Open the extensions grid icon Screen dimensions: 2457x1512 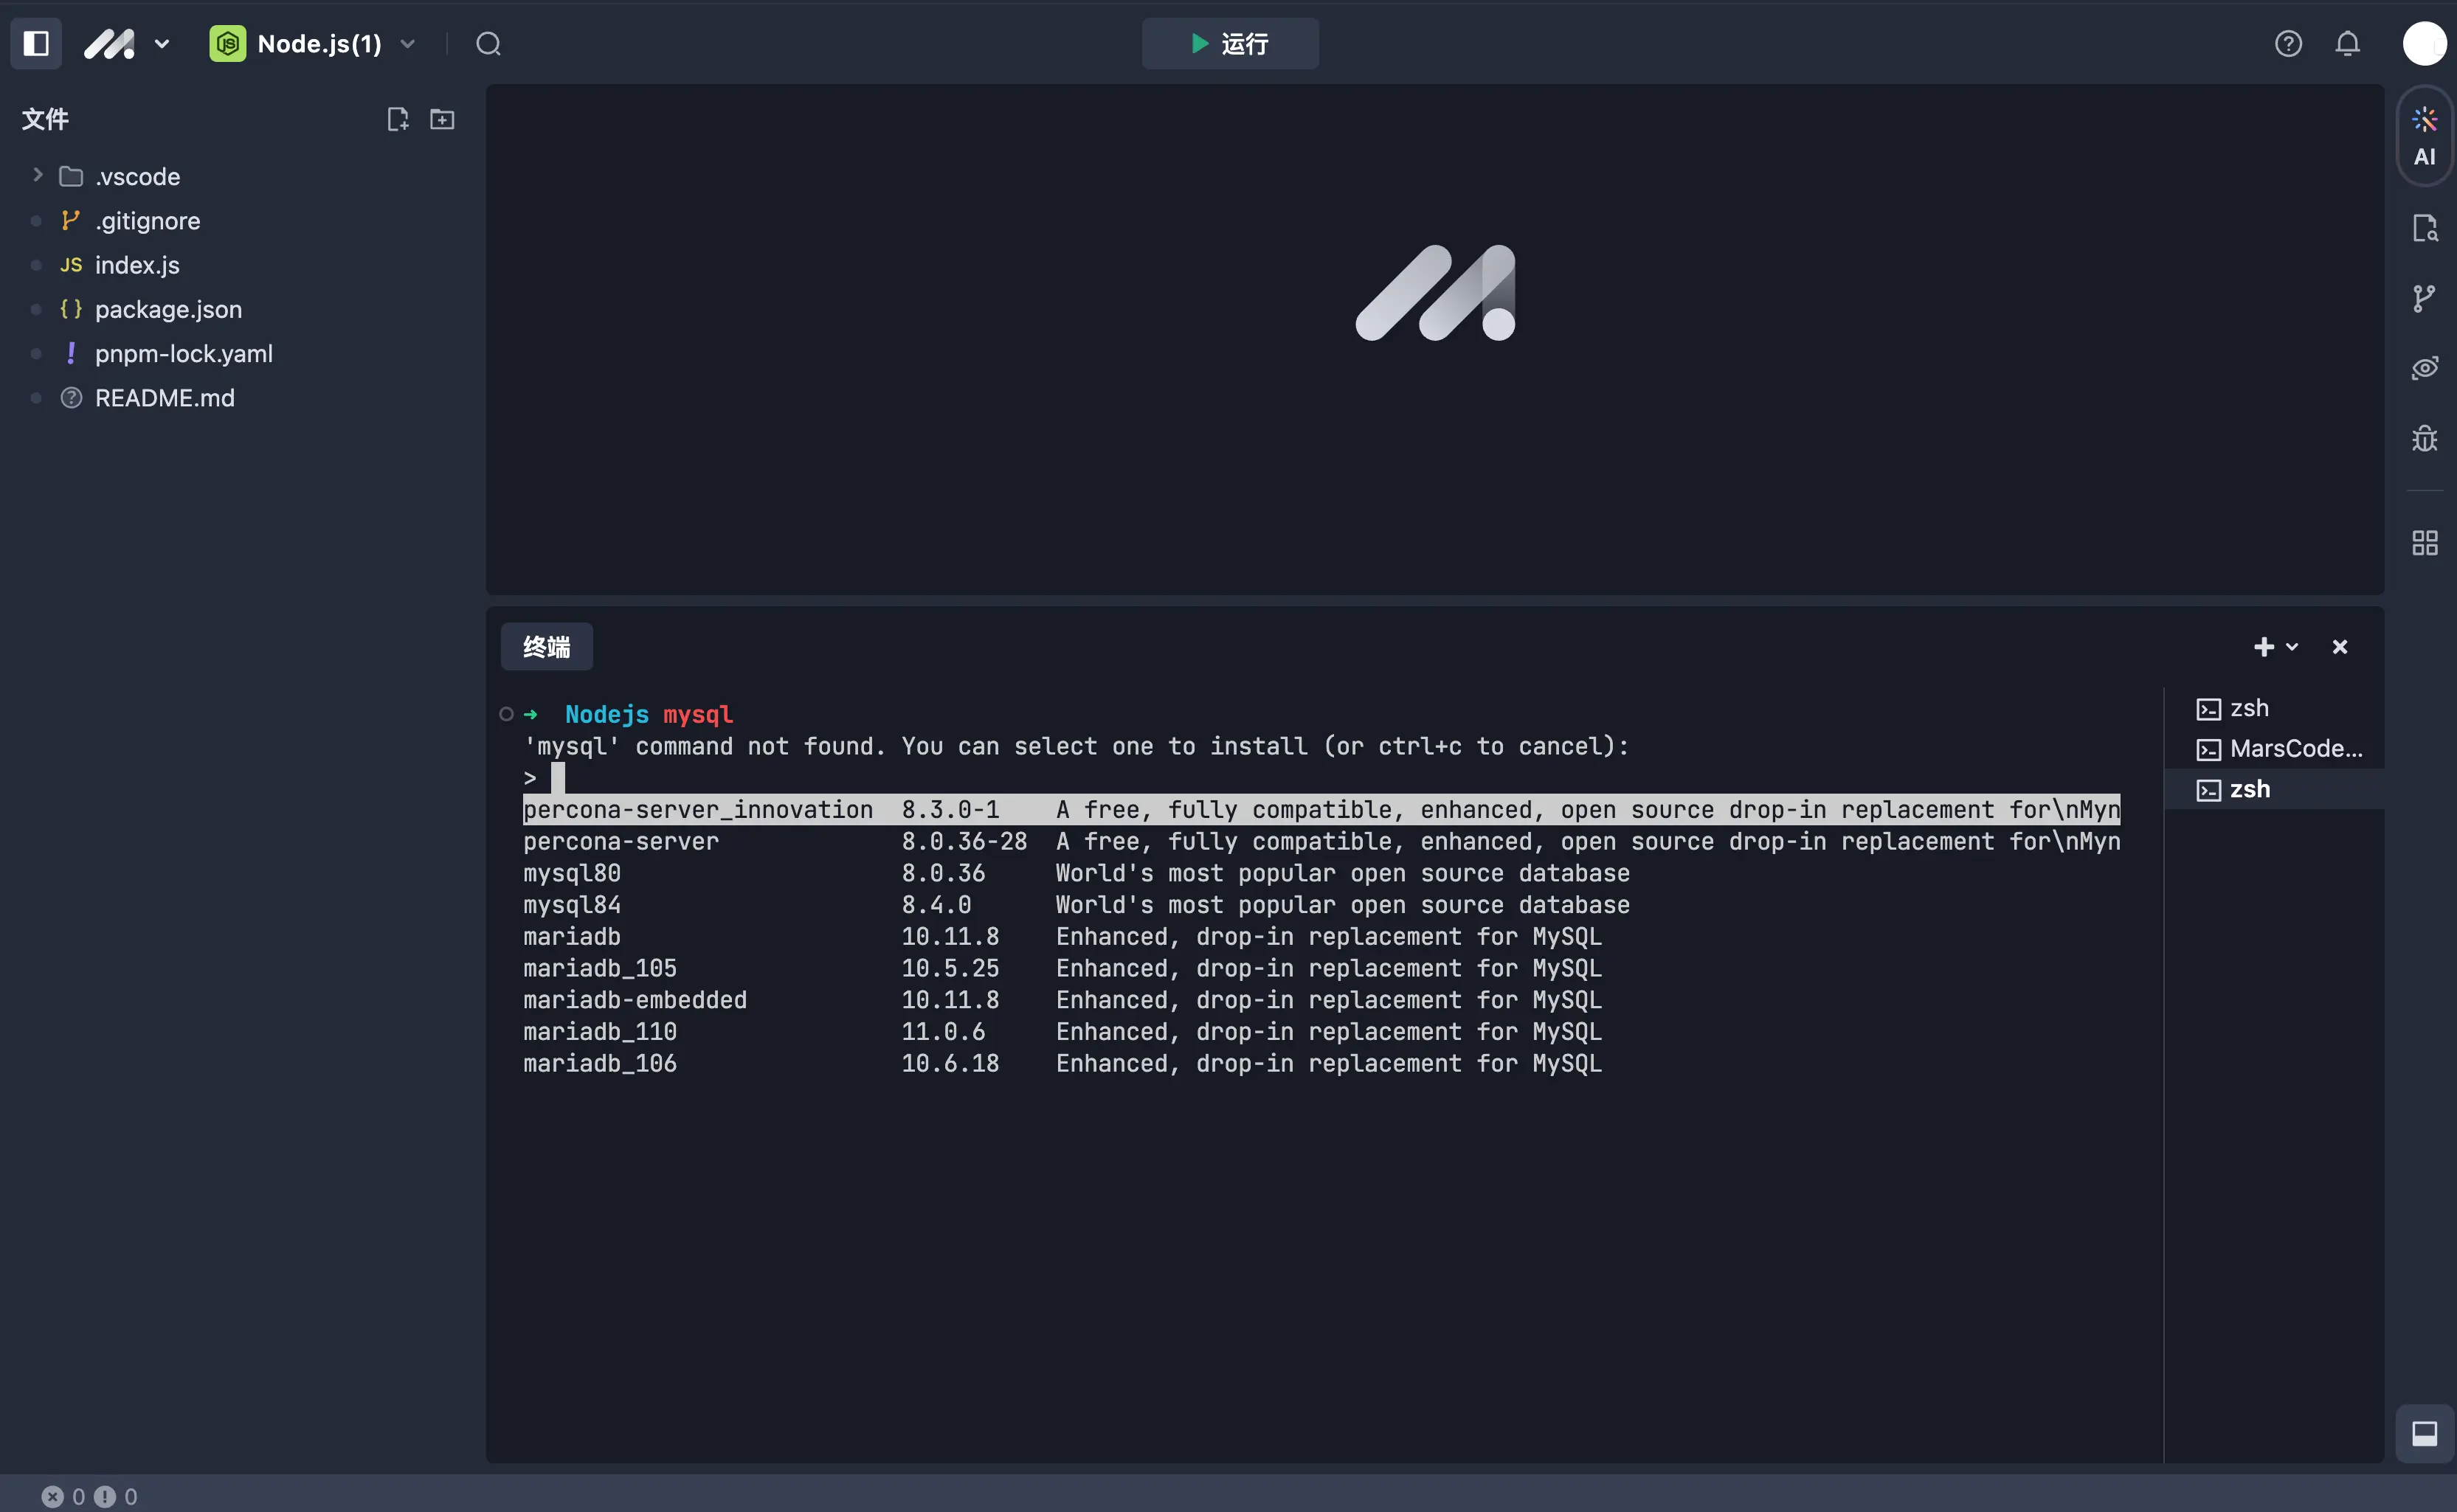pos(2424,543)
